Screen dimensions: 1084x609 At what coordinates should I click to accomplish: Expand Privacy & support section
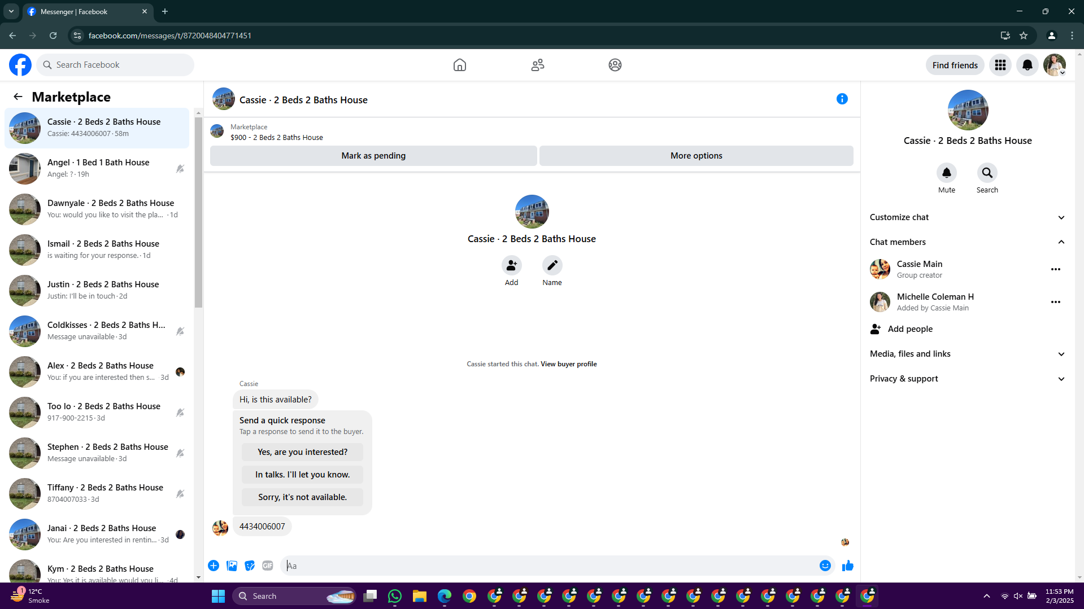click(967, 379)
